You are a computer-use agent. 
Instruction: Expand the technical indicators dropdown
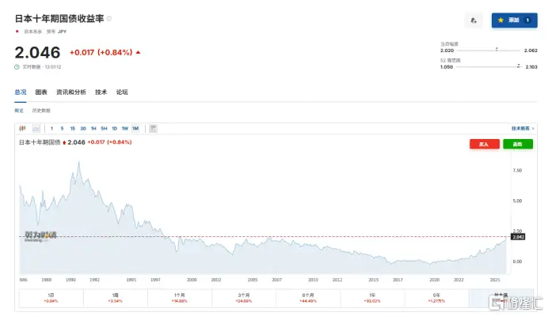[523, 128]
